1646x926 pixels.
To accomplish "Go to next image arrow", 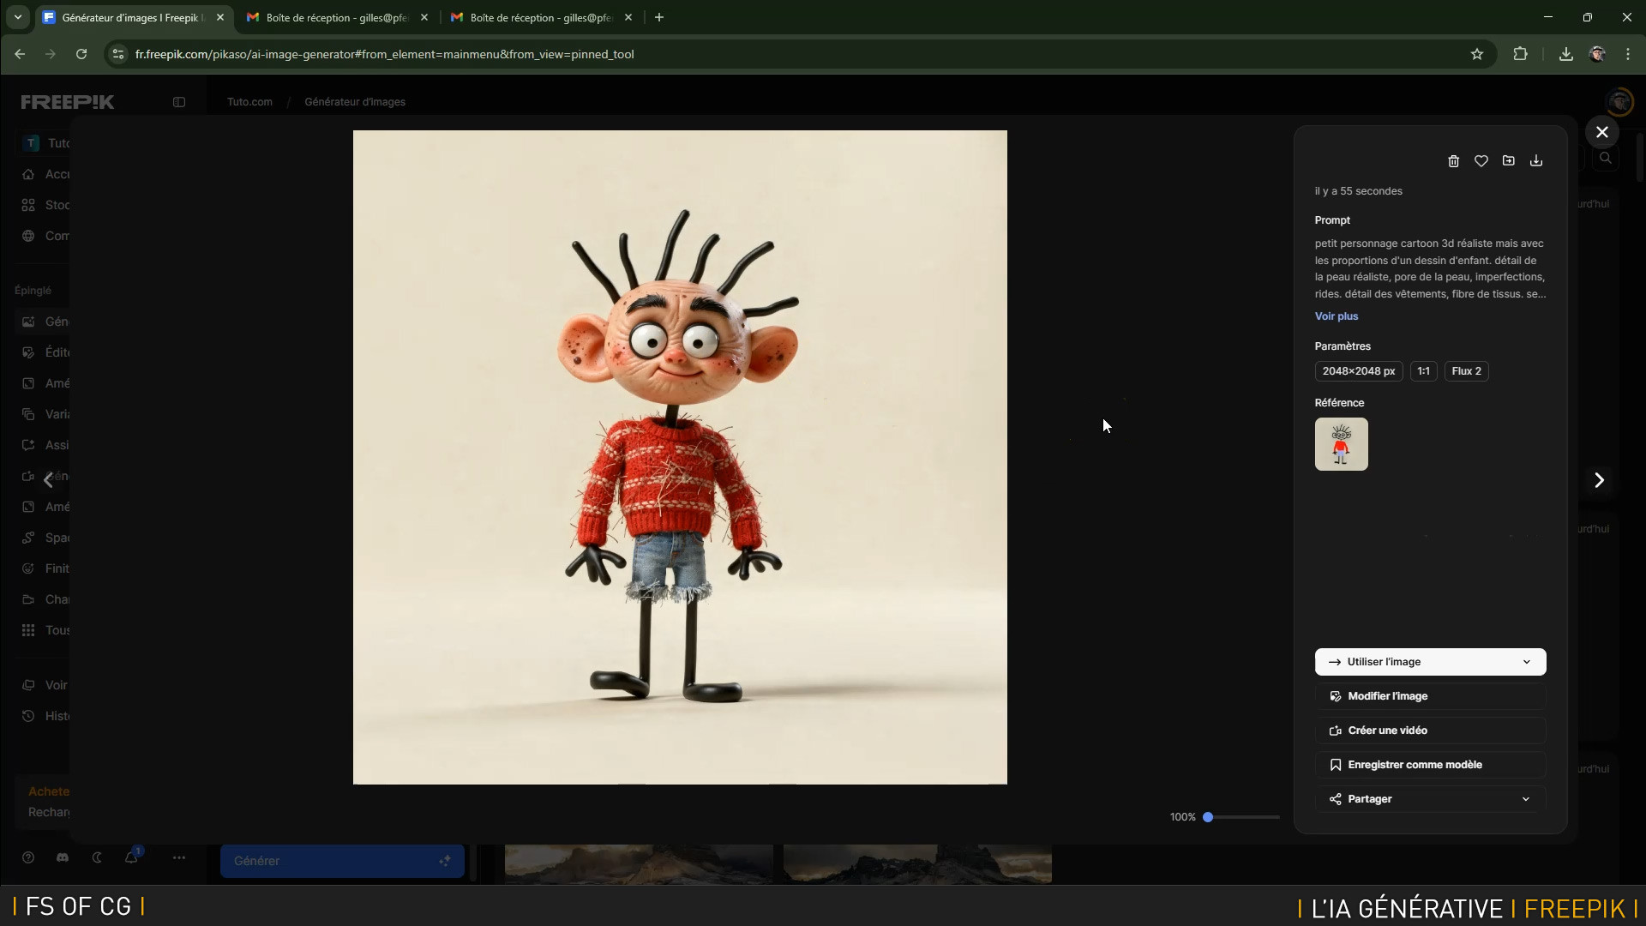I will 1599,480.
